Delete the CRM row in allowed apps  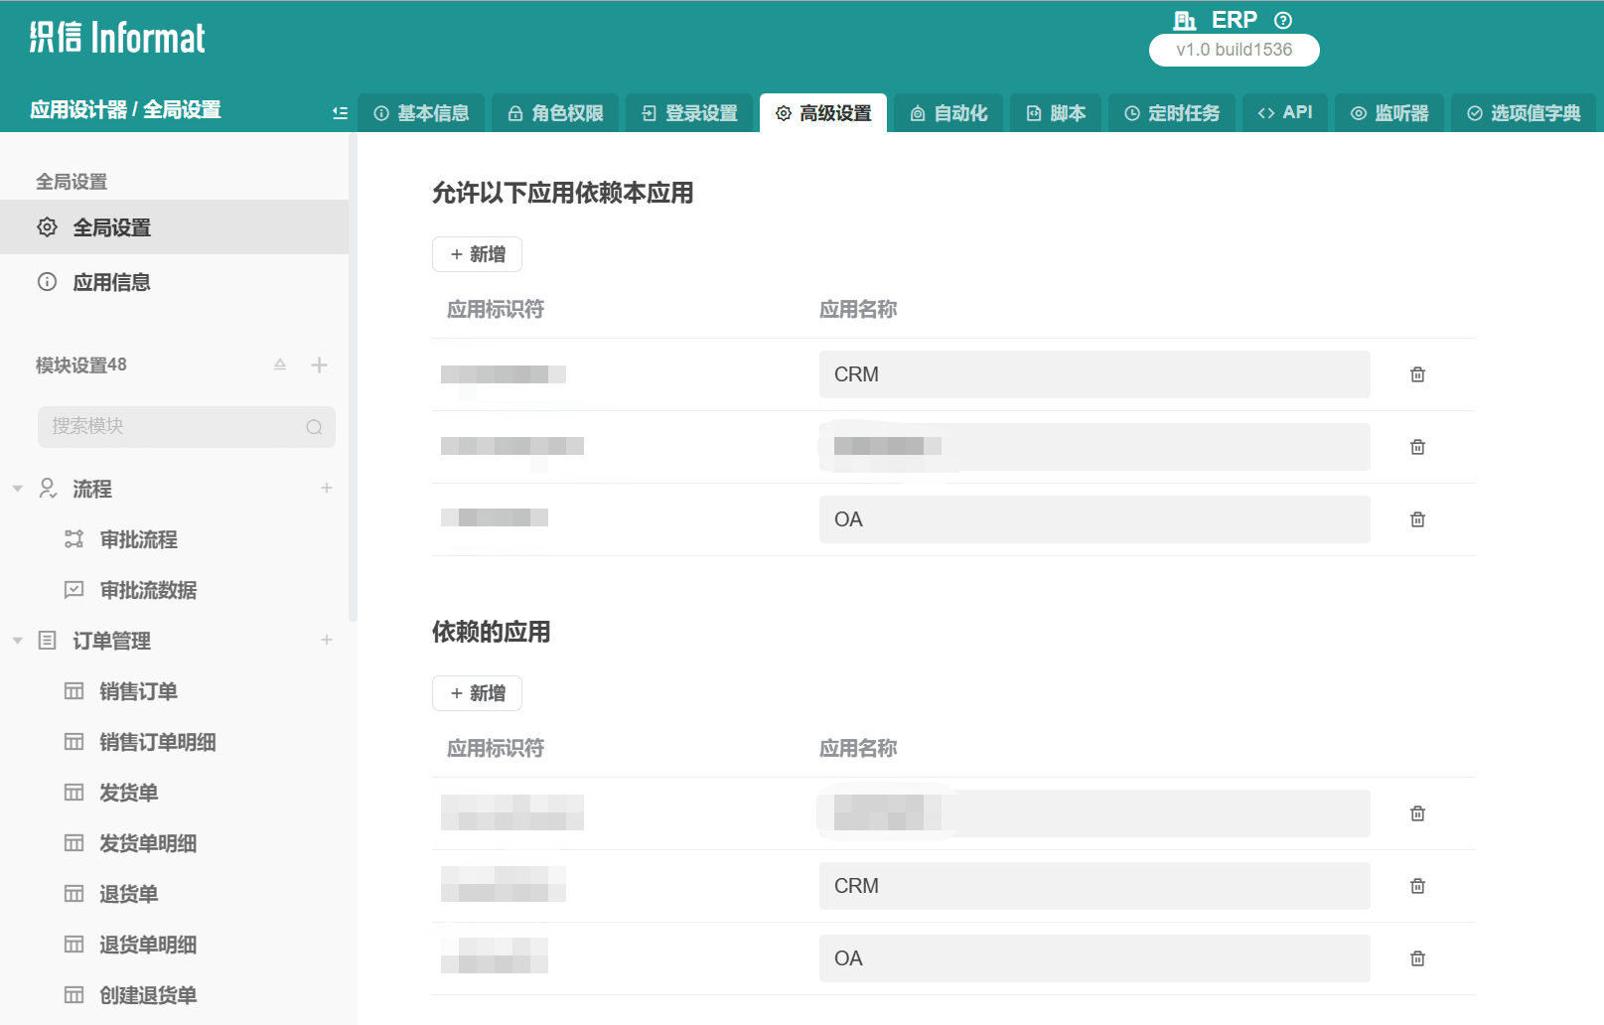(1417, 374)
